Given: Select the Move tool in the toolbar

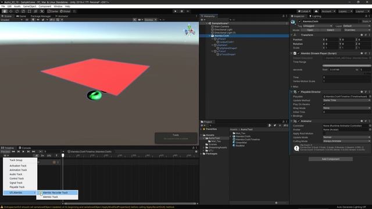Looking at the screenshot, I should [10, 11].
